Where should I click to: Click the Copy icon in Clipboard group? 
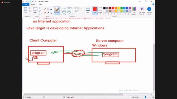point(30,11)
